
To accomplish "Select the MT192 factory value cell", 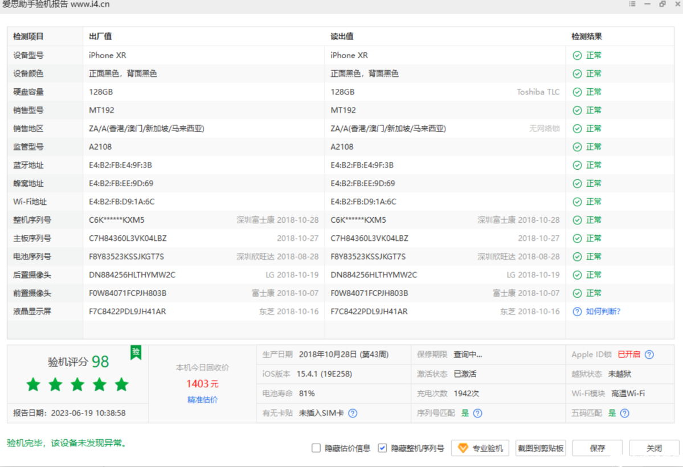I will (x=101, y=110).
